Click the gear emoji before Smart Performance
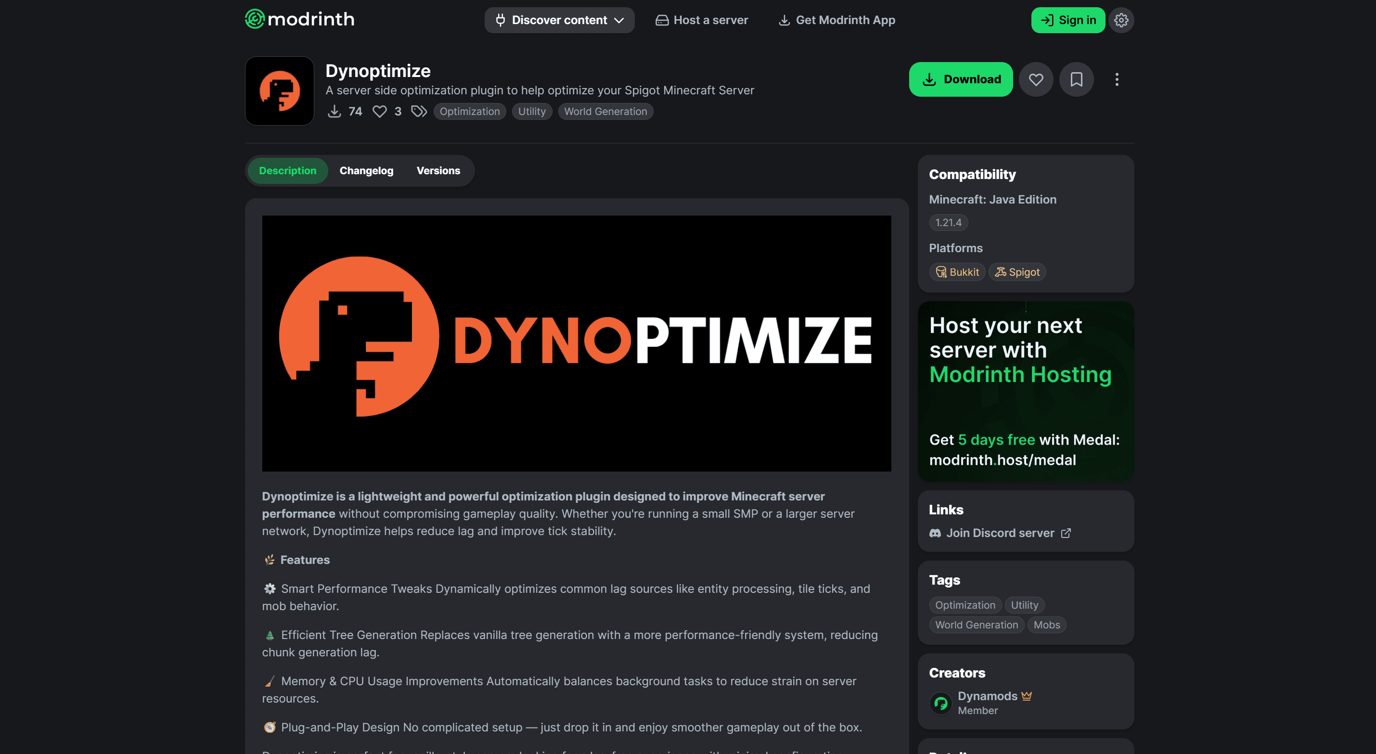 (270, 588)
